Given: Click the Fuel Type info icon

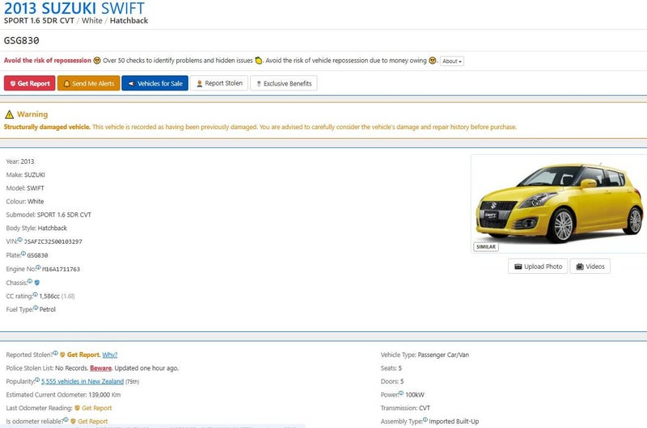Looking at the screenshot, I should 36,308.
